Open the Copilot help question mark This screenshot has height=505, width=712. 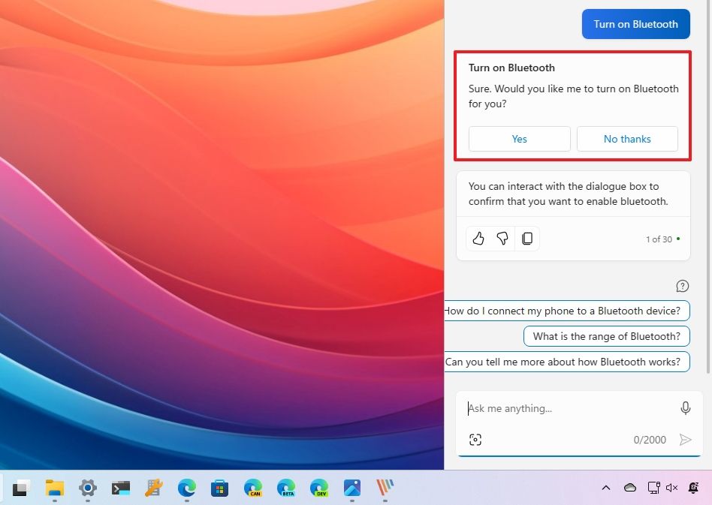pyautogui.click(x=682, y=286)
